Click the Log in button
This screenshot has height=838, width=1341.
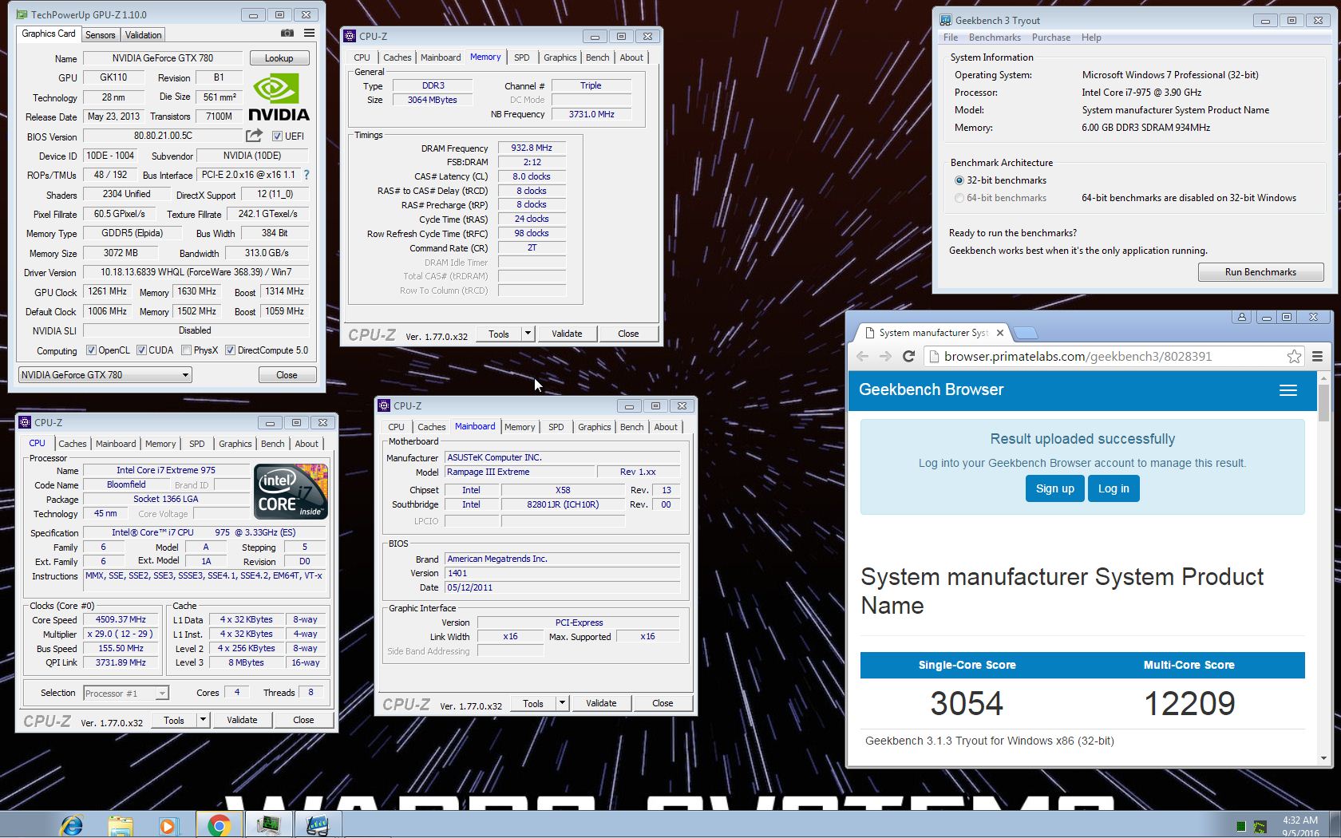tap(1114, 488)
